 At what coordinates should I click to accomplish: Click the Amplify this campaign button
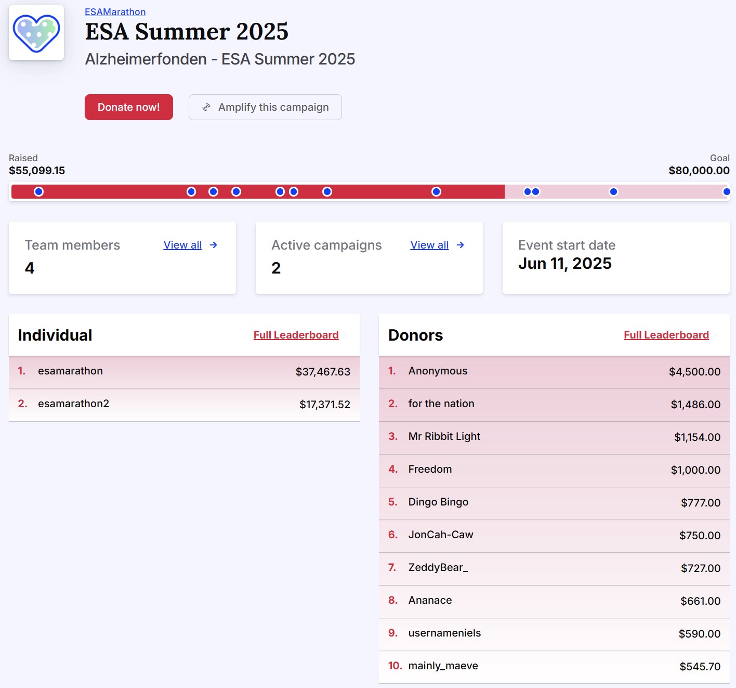[x=265, y=107]
